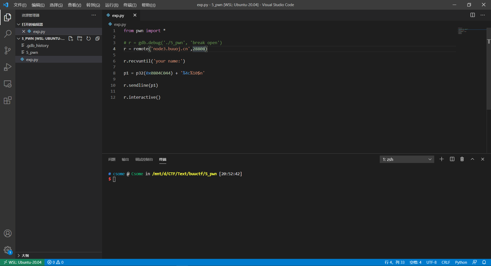491x266 pixels.
Task: Open the Selection (选择) menu
Action: coord(56,5)
